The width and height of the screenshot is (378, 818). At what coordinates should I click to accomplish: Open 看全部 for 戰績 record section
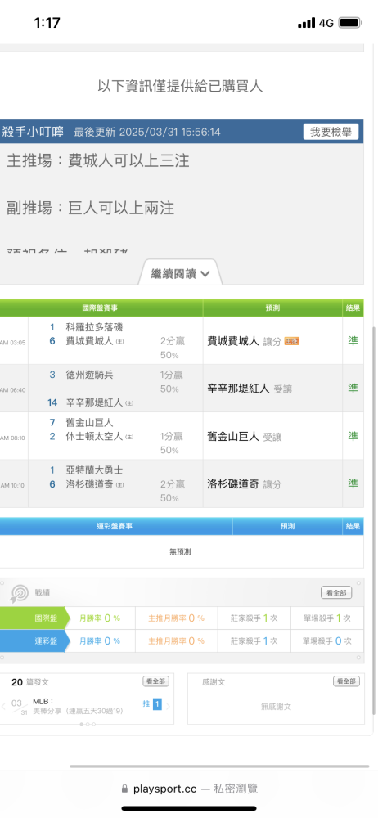click(x=336, y=592)
